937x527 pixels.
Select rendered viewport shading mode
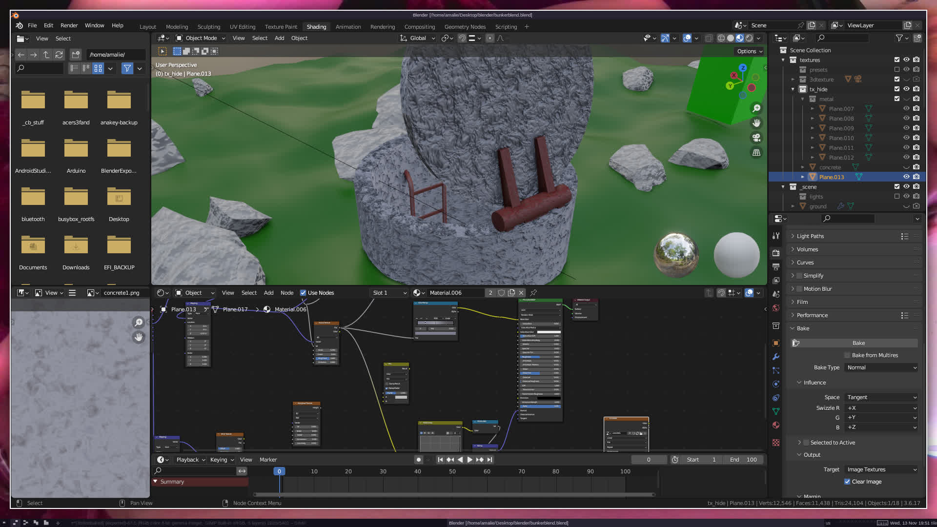coord(749,38)
